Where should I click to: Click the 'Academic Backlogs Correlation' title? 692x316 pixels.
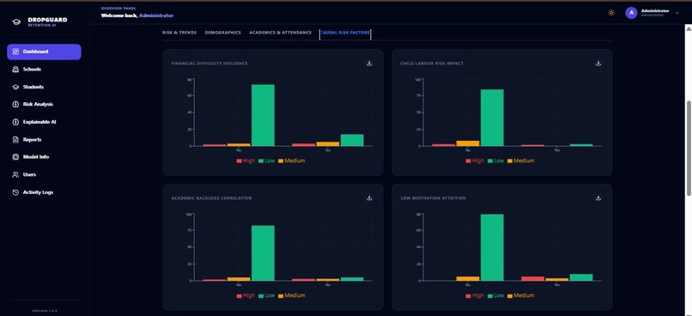pyautogui.click(x=211, y=198)
